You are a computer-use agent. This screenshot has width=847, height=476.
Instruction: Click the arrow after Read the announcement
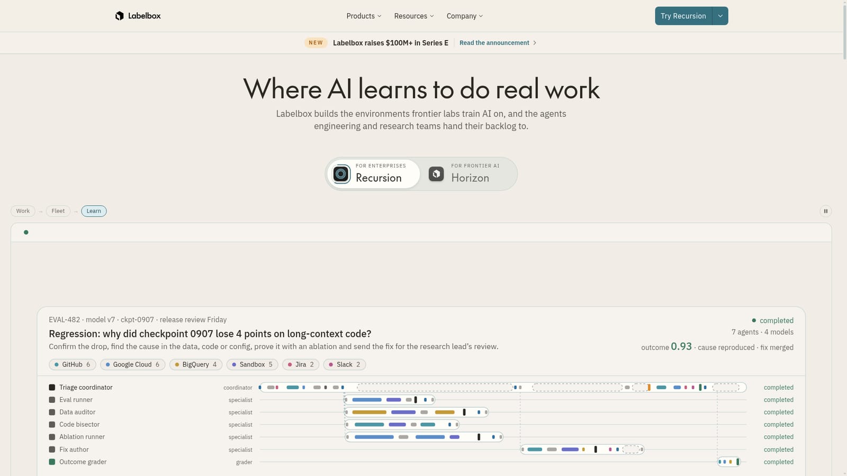point(535,43)
